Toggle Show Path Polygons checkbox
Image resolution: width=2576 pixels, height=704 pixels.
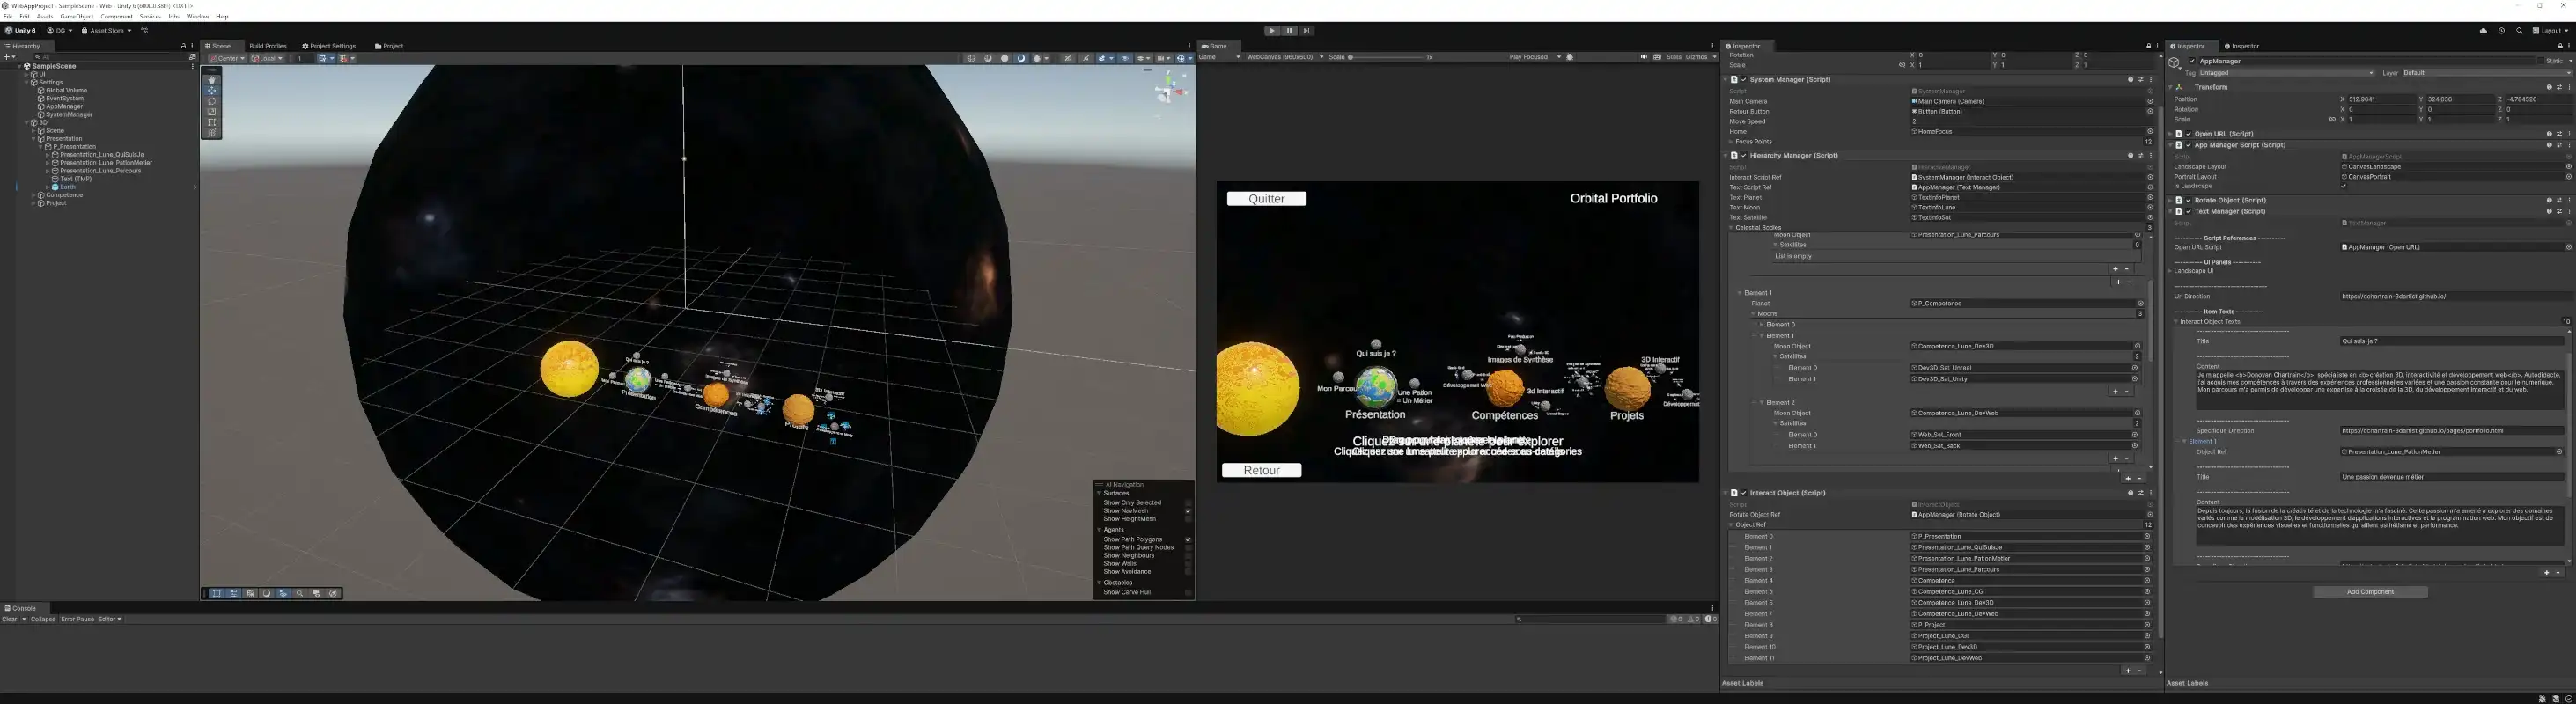point(1188,540)
